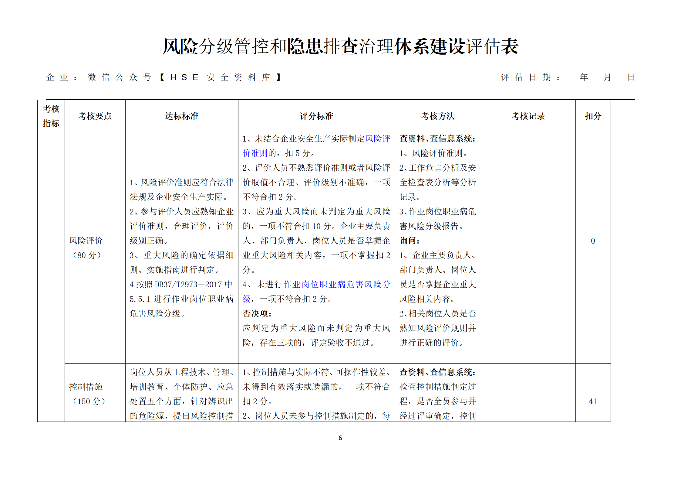Click the empty 考核记录 cell for 风险评价

click(x=528, y=246)
